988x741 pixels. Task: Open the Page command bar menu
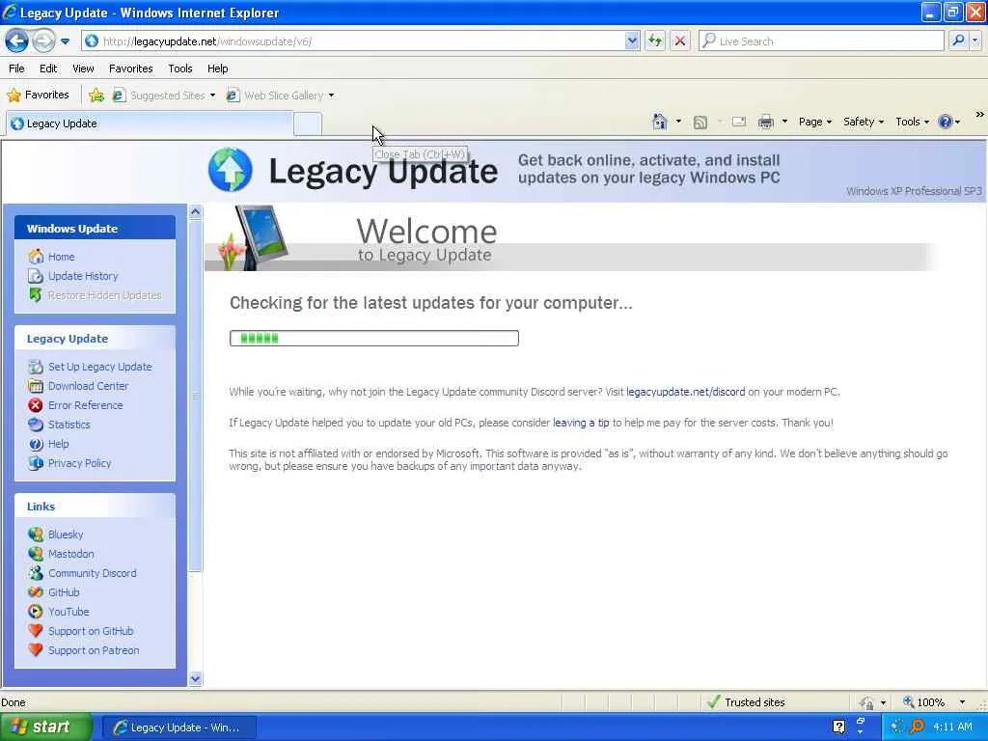pyautogui.click(x=814, y=122)
